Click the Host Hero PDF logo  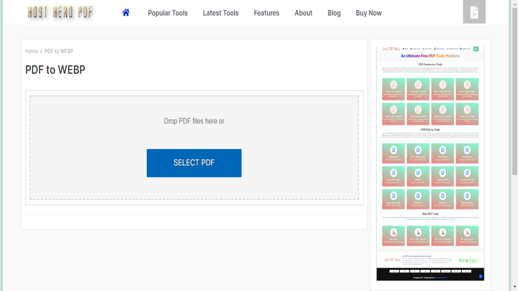[60, 13]
